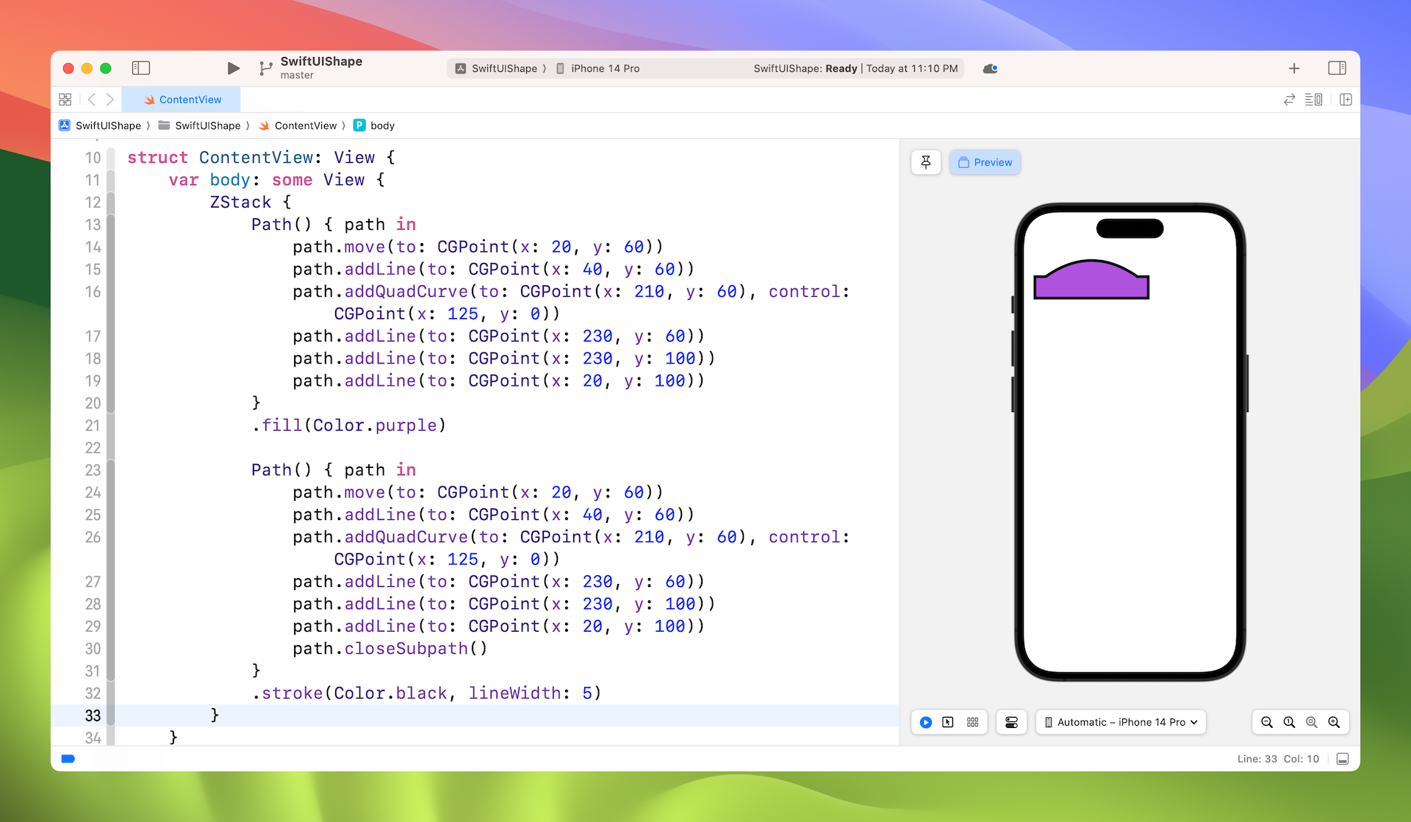This screenshot has width=1411, height=822.
Task: Click 'ZStack' on line 12
Action: (x=240, y=202)
